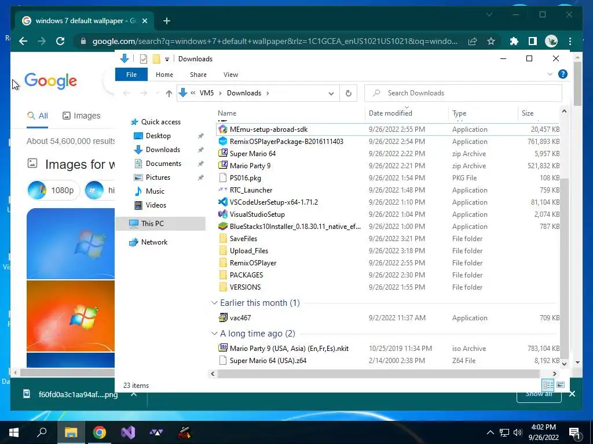Viewport: 593px width, 444px height.
Task: Open This PC in navigation pane
Action: coord(152,224)
